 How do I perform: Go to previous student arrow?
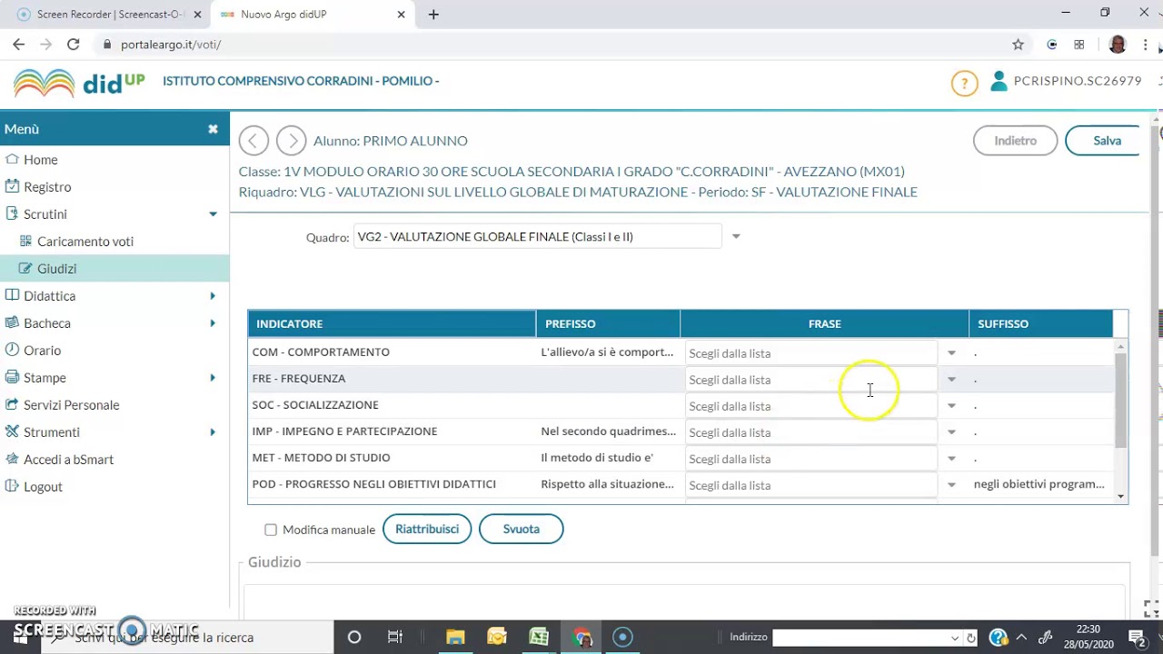[253, 141]
